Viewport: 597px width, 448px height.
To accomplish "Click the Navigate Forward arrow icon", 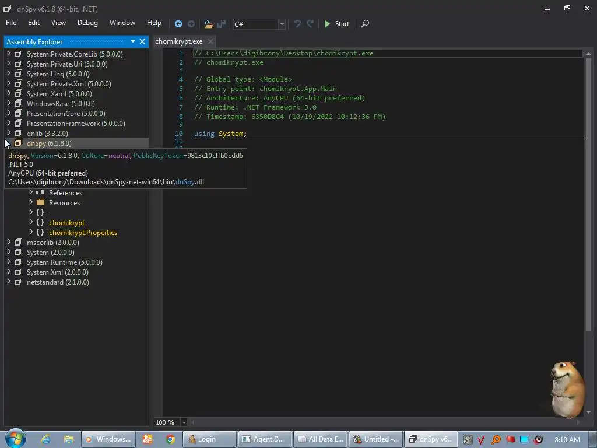I will tap(191, 24).
